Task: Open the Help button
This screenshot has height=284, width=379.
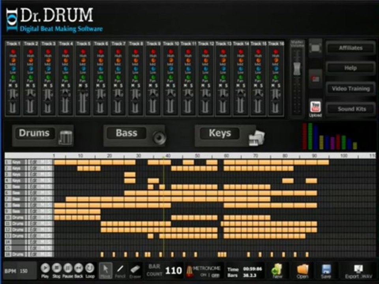Action: [x=351, y=68]
